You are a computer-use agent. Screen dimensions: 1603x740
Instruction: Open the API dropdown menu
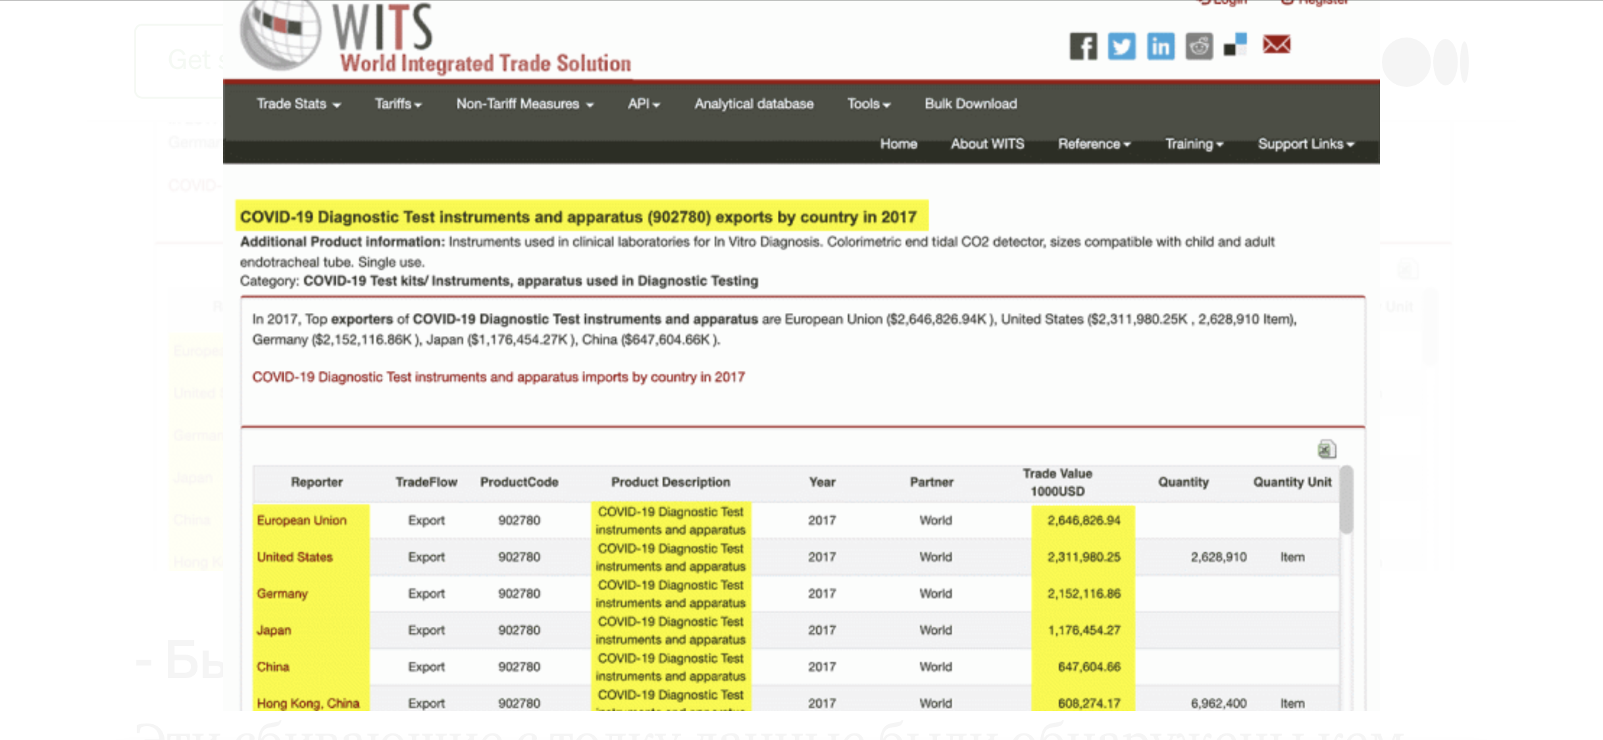coord(643,104)
